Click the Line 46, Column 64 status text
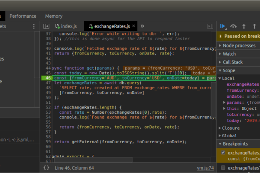Image resolution: width=260 pixels, height=173 pixels. point(74,168)
